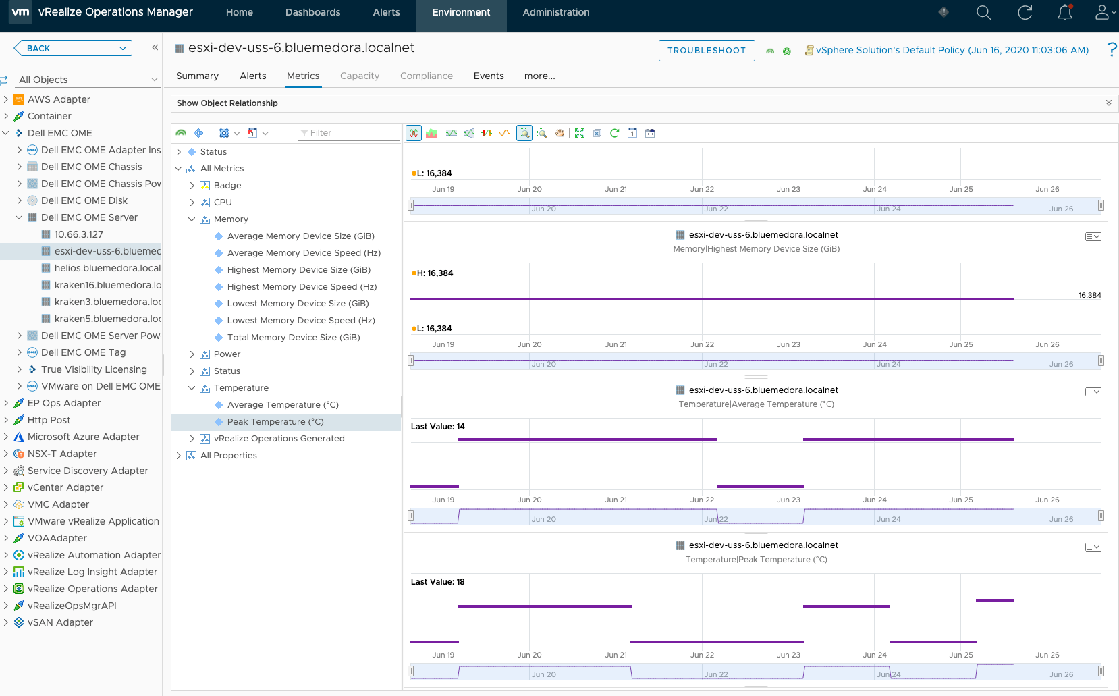The height and width of the screenshot is (696, 1119).
Task: Open chart options menu for Highest Memory Device Size
Action: [x=1093, y=236]
